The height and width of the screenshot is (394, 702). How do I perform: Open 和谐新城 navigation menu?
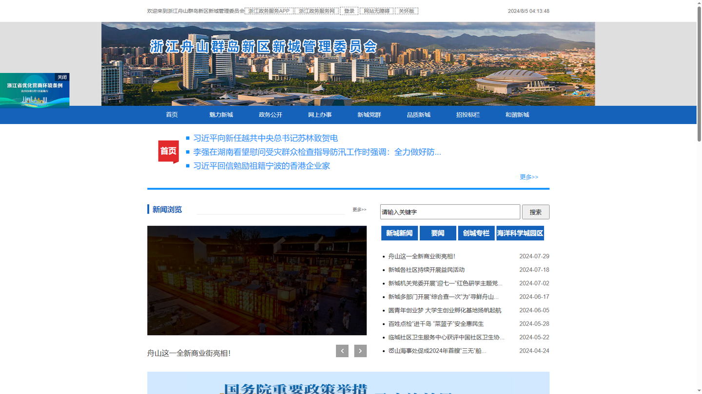coord(517,115)
